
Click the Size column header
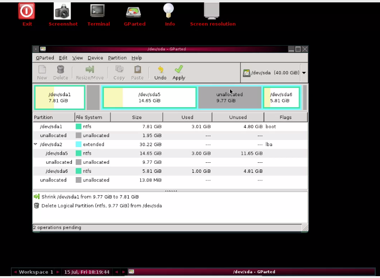click(x=137, y=117)
